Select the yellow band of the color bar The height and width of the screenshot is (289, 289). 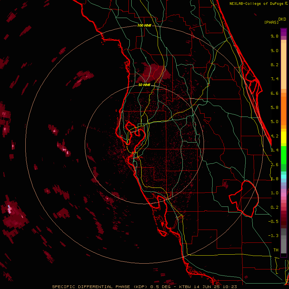284,137
